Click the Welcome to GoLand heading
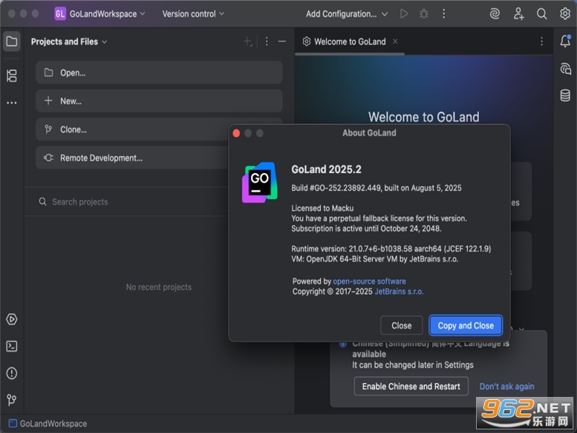This screenshot has height=433, width=577. [423, 117]
